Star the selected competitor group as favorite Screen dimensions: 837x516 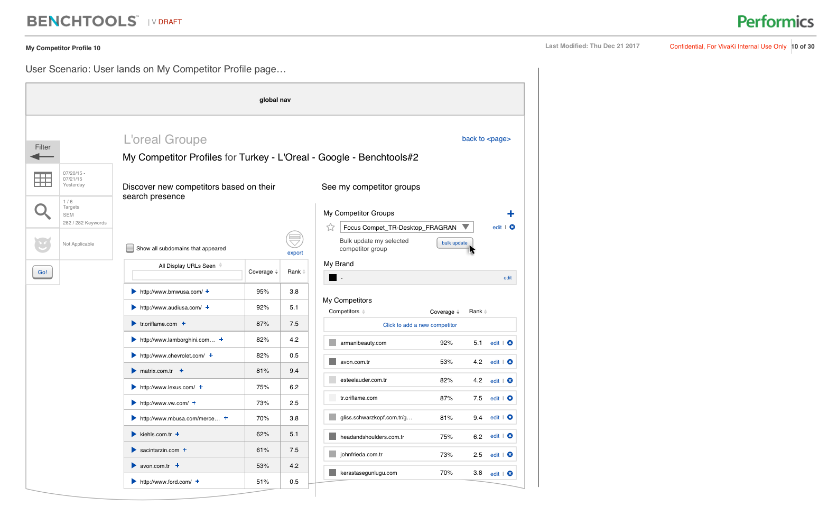(331, 228)
